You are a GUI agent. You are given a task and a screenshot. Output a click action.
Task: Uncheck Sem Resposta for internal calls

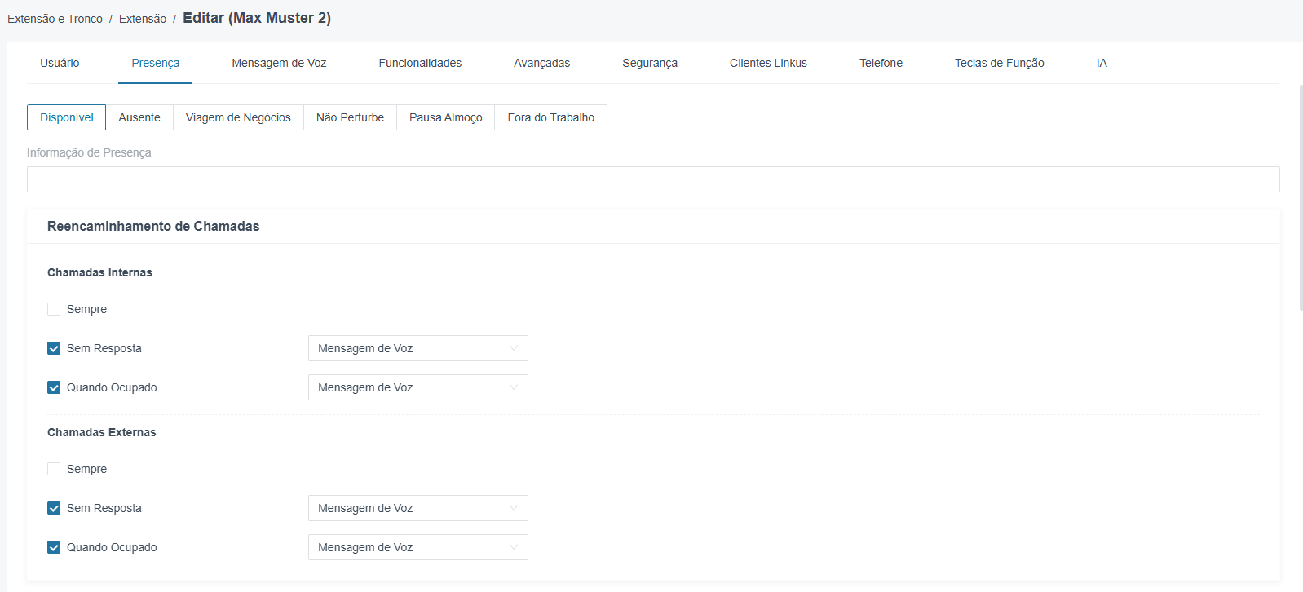coord(54,348)
